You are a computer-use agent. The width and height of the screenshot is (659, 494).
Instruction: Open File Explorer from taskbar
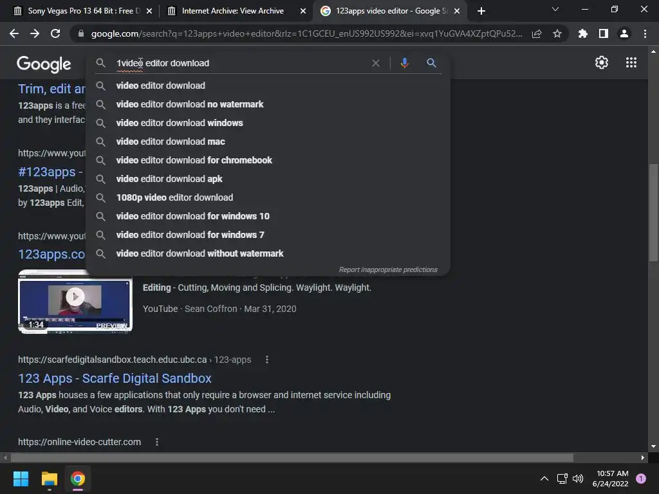point(49,479)
